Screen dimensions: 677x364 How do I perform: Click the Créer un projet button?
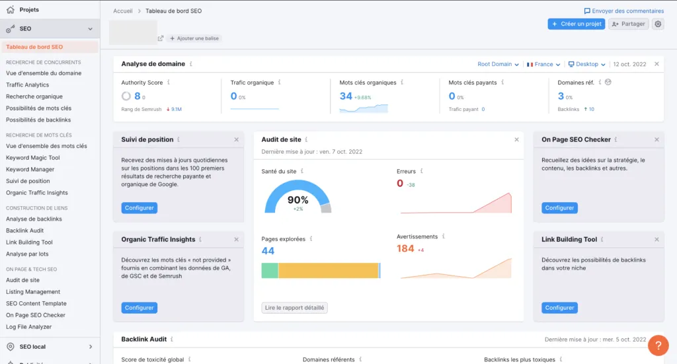(577, 24)
